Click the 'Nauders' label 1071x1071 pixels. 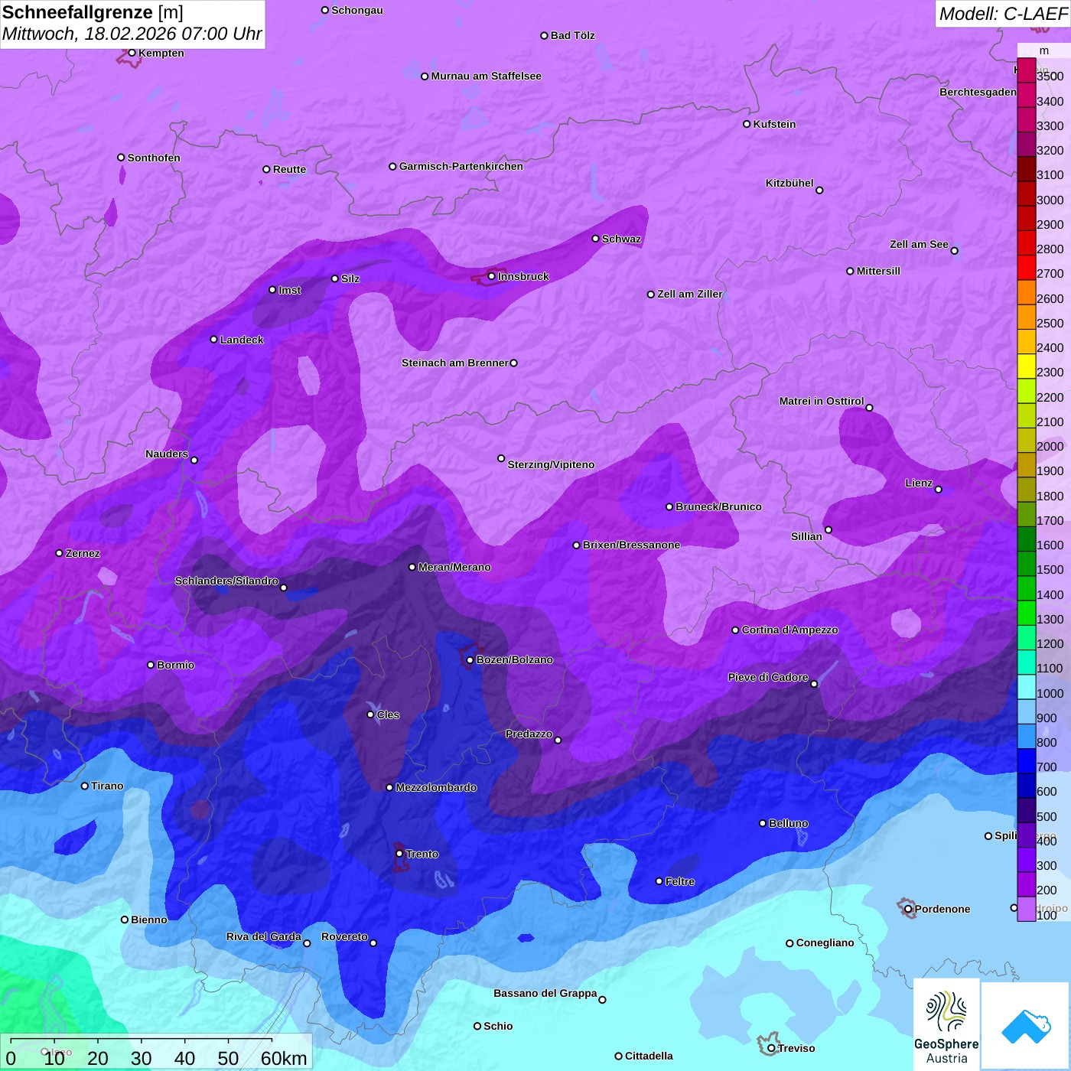167,454
